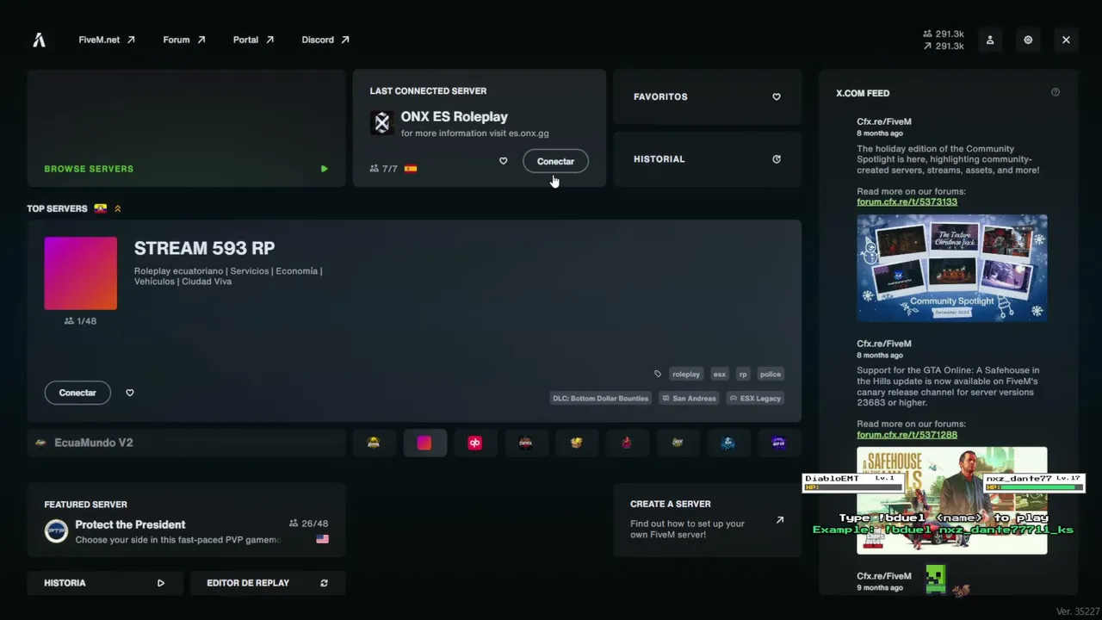Click the 'X.COM FEED' heading
The width and height of the screenshot is (1102, 620).
click(863, 93)
